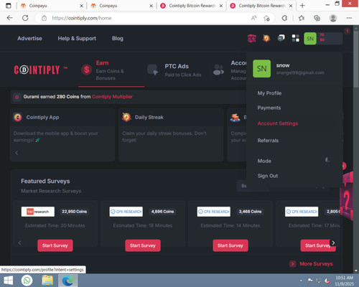This screenshot has width=359, height=287.
Task: Open the tab actions menu icon
Action: click(9, 6)
